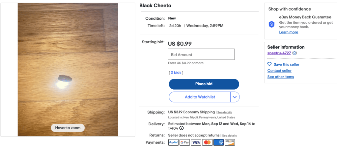Click the heart icon to save seller

(269, 64)
